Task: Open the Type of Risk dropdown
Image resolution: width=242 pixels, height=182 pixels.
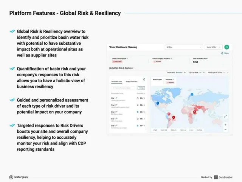Action: (197, 72)
